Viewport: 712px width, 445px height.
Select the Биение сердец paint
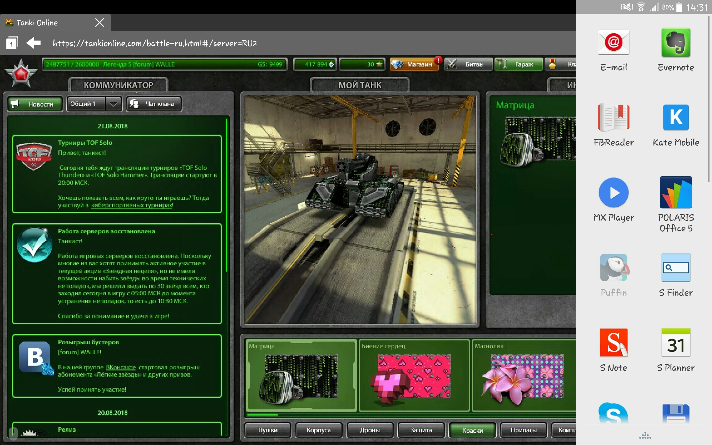[x=414, y=375]
